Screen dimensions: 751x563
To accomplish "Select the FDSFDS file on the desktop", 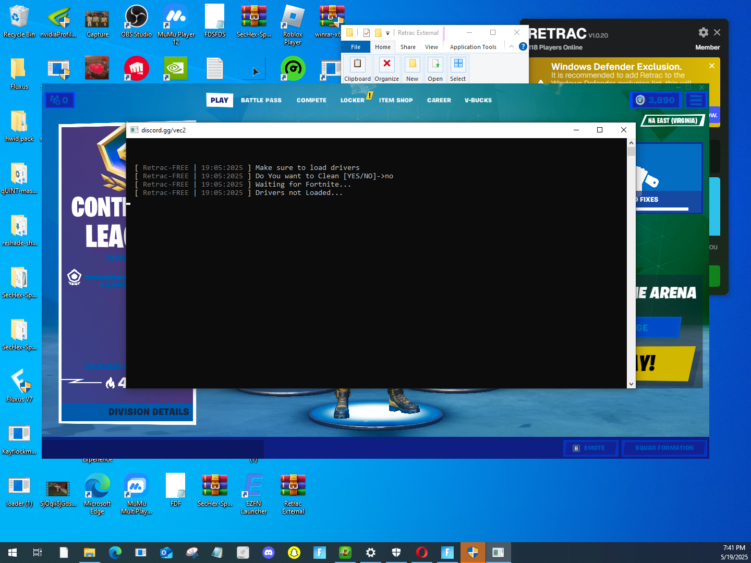I will (x=215, y=21).
